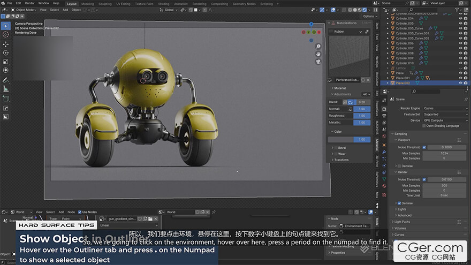The width and height of the screenshot is (471, 265).
Task: Open the Object Mode dropdown
Action: [25, 10]
